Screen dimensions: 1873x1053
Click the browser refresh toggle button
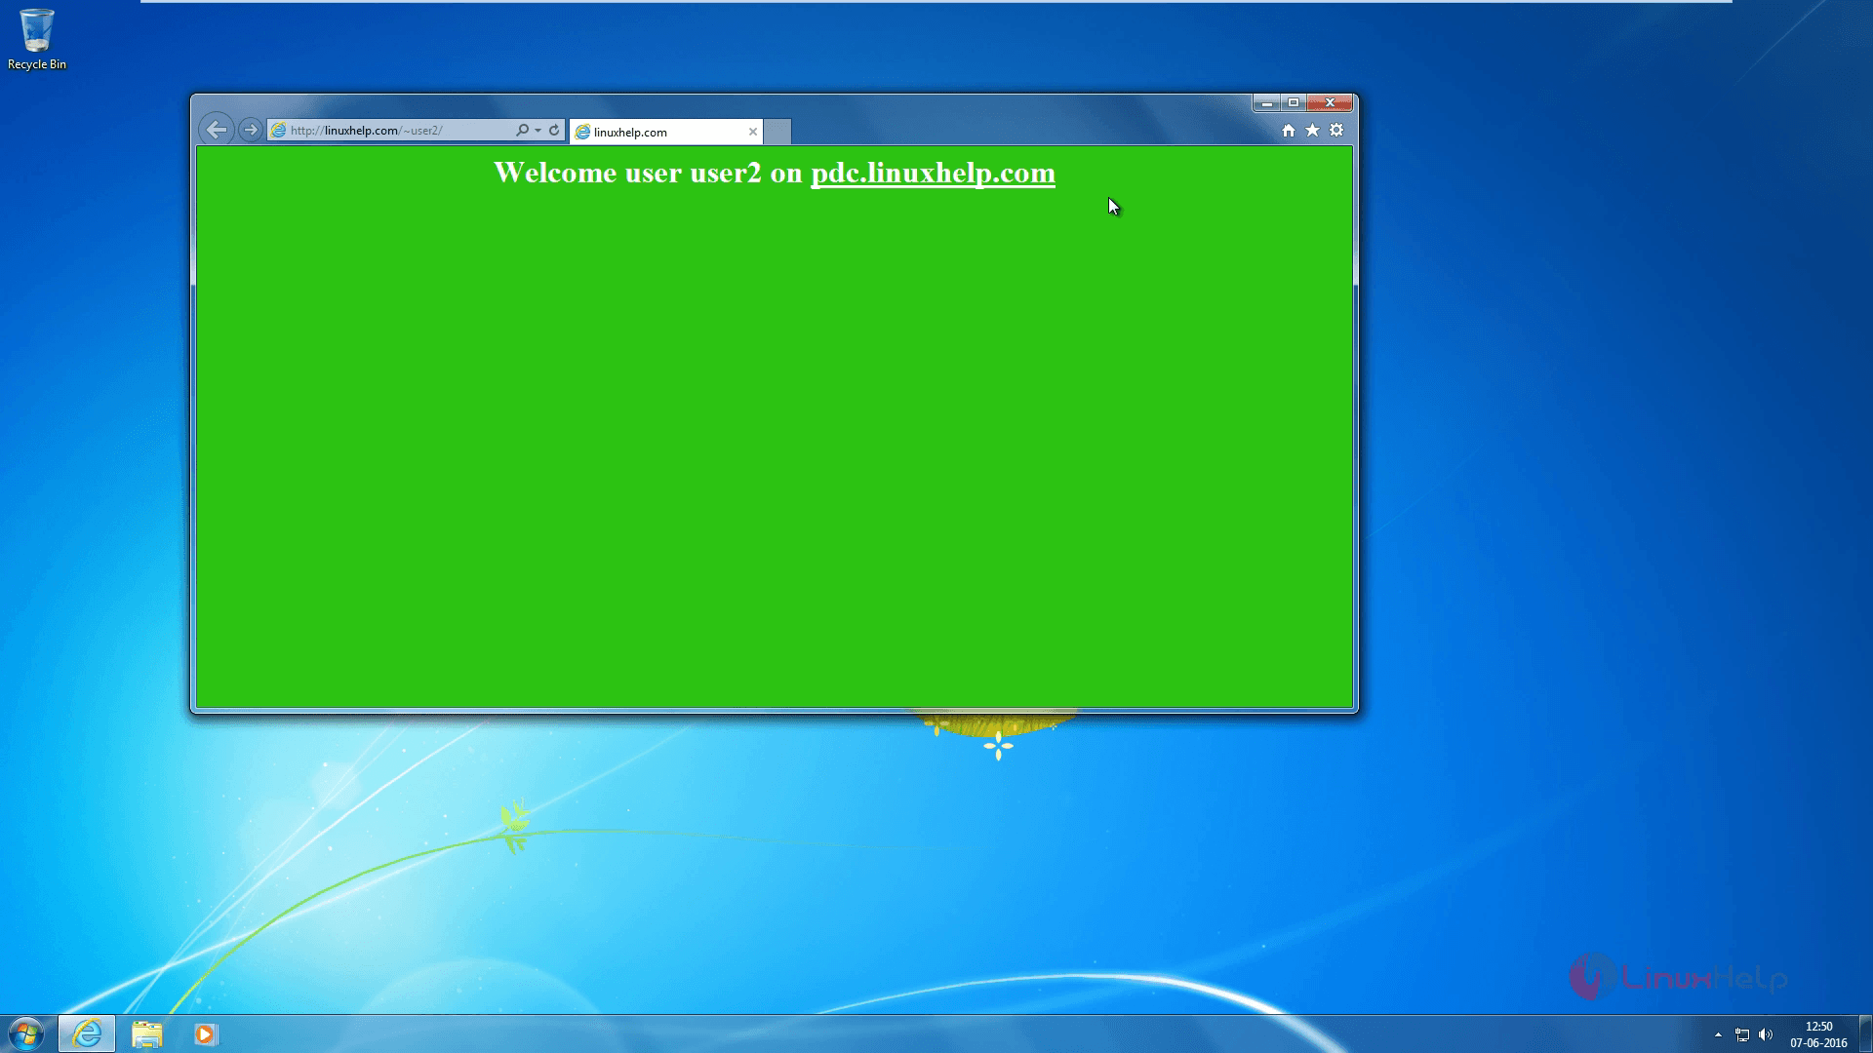554,129
